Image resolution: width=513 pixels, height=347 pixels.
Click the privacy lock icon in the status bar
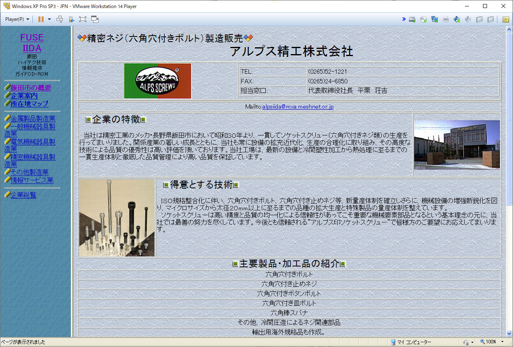coord(466,342)
